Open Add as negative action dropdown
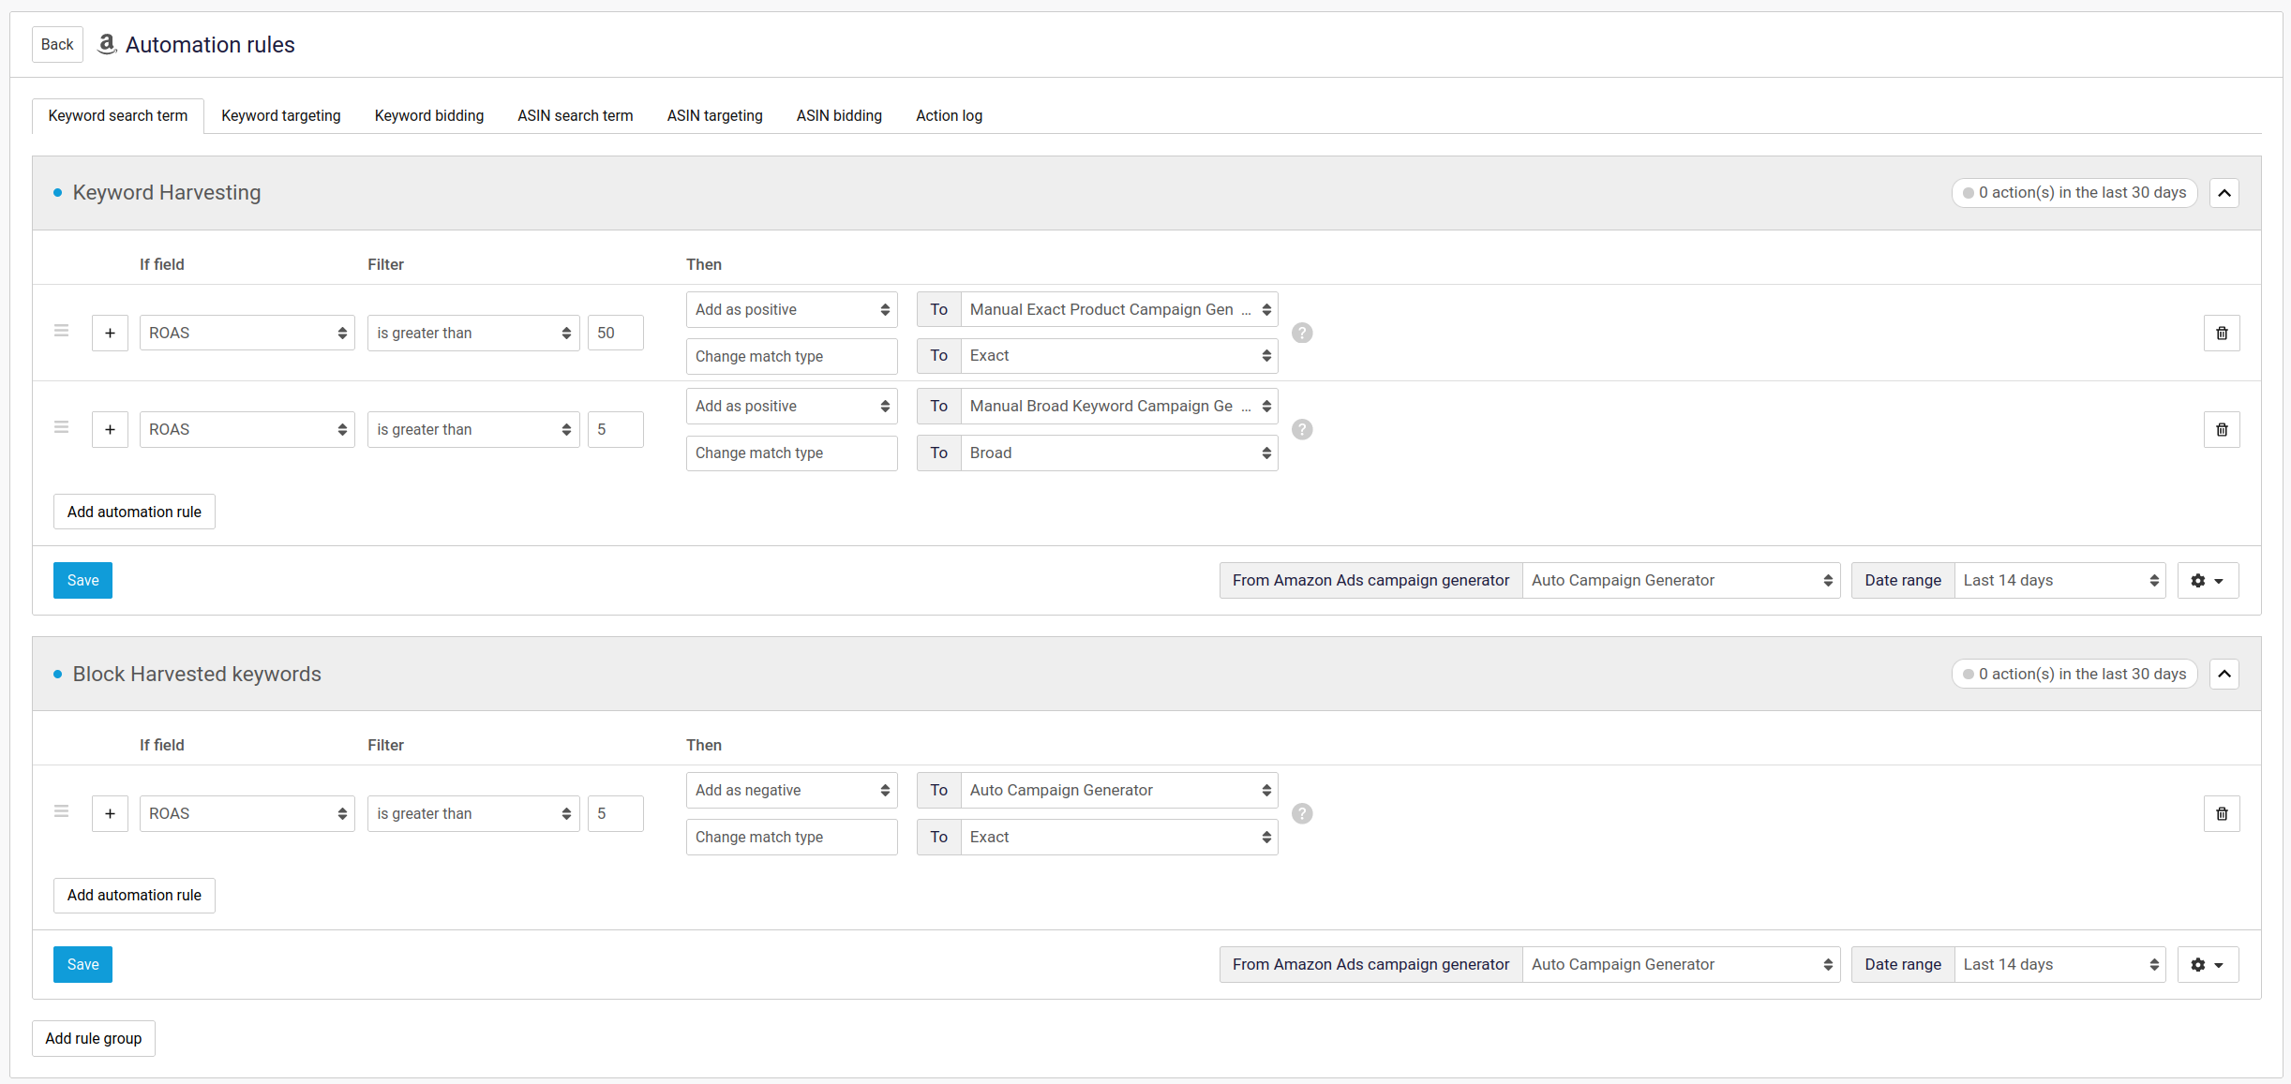 790,790
